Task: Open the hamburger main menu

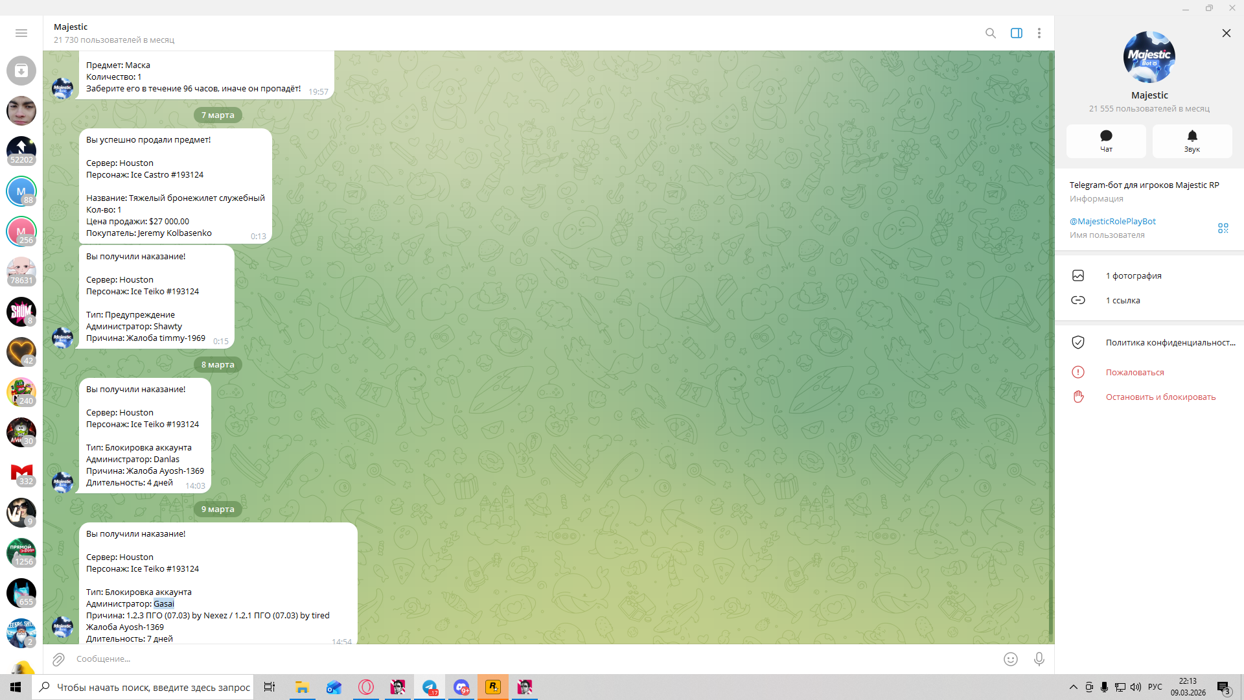Action: [21, 33]
